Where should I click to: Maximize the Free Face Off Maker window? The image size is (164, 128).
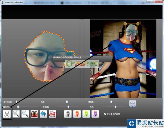(153, 2)
